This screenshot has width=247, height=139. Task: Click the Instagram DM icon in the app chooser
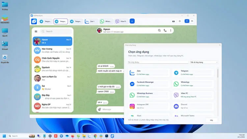coord(132,106)
